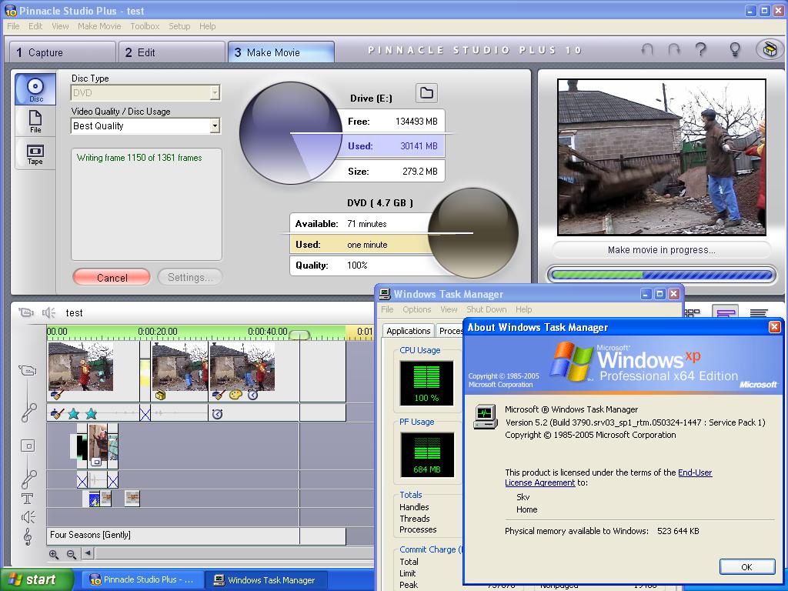The height and width of the screenshot is (591, 788).
Task: Switch to the 2 Edit tab
Action: point(172,52)
